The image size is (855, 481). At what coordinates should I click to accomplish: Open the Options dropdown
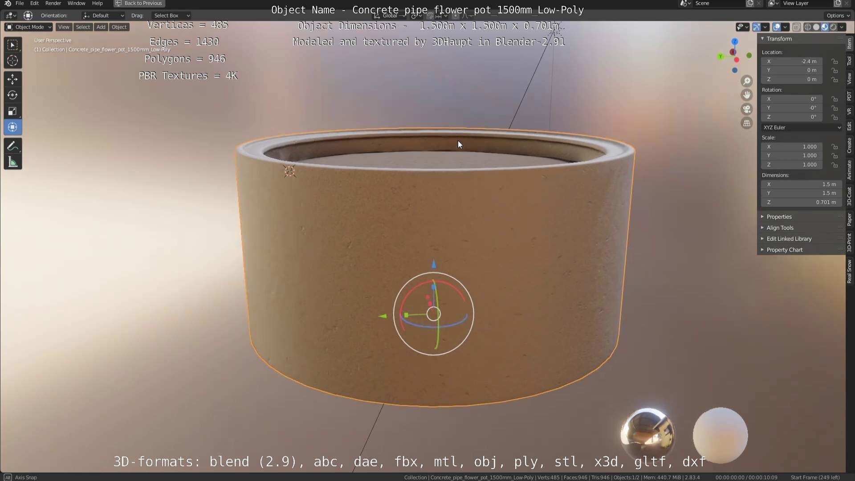point(838,15)
